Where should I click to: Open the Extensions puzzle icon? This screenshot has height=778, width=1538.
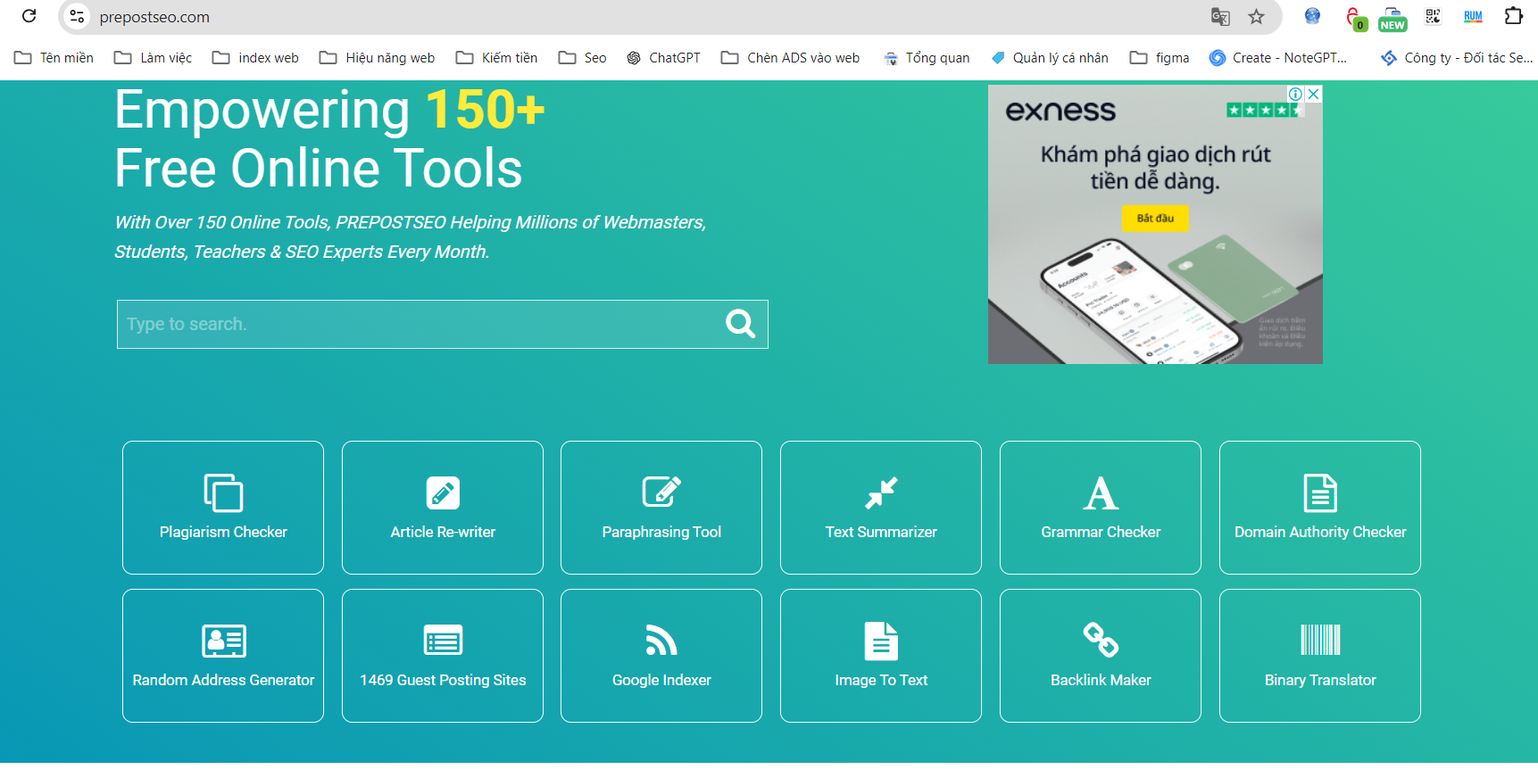pos(1514,16)
